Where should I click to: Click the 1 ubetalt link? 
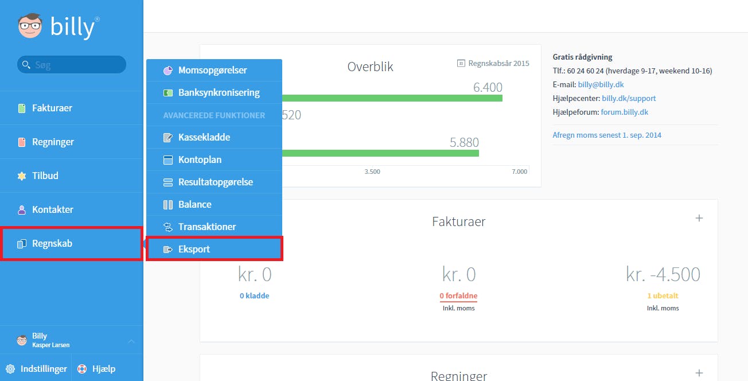pyautogui.click(x=663, y=296)
